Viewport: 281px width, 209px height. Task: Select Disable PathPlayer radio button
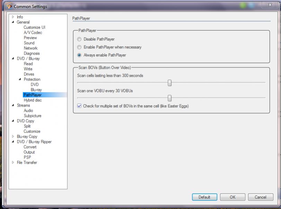[x=79, y=39]
